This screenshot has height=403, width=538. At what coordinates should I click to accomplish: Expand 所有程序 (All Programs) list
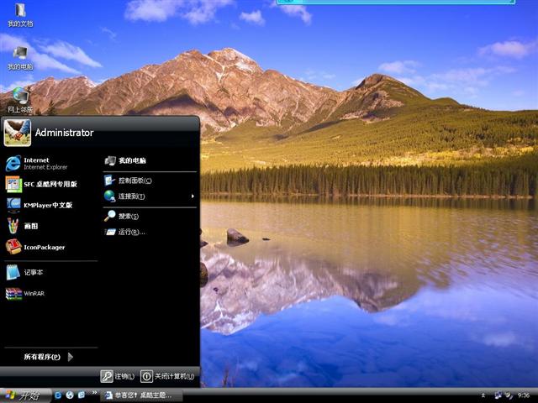coord(48,357)
